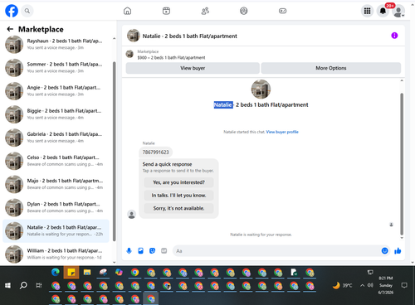This screenshot has height=305, width=415.
Task: Open the volume speaker tray icon
Action: (x=370, y=285)
